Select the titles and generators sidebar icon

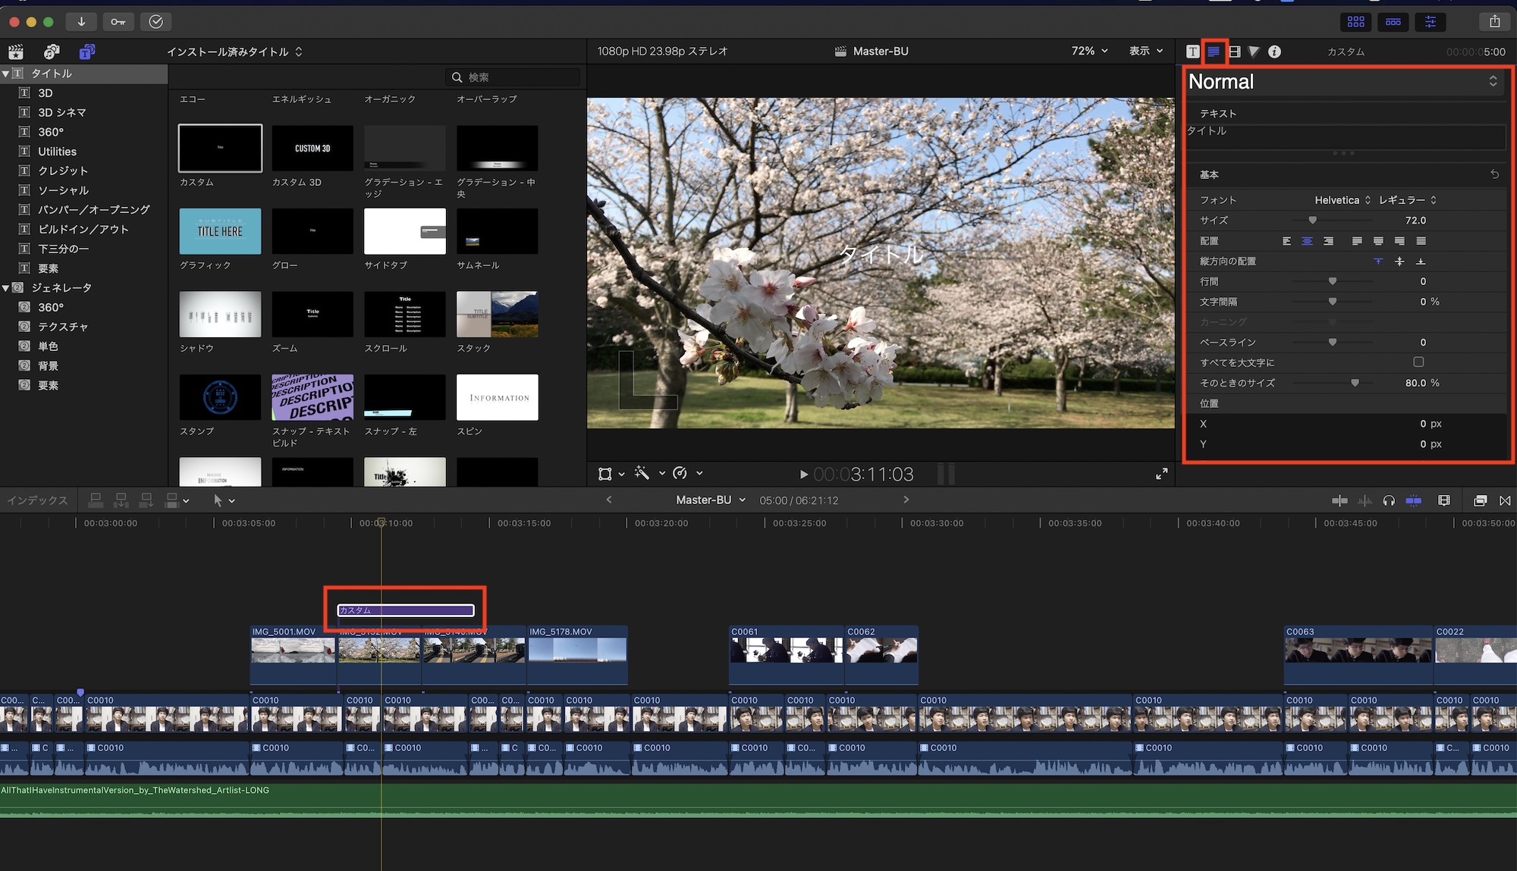(87, 52)
